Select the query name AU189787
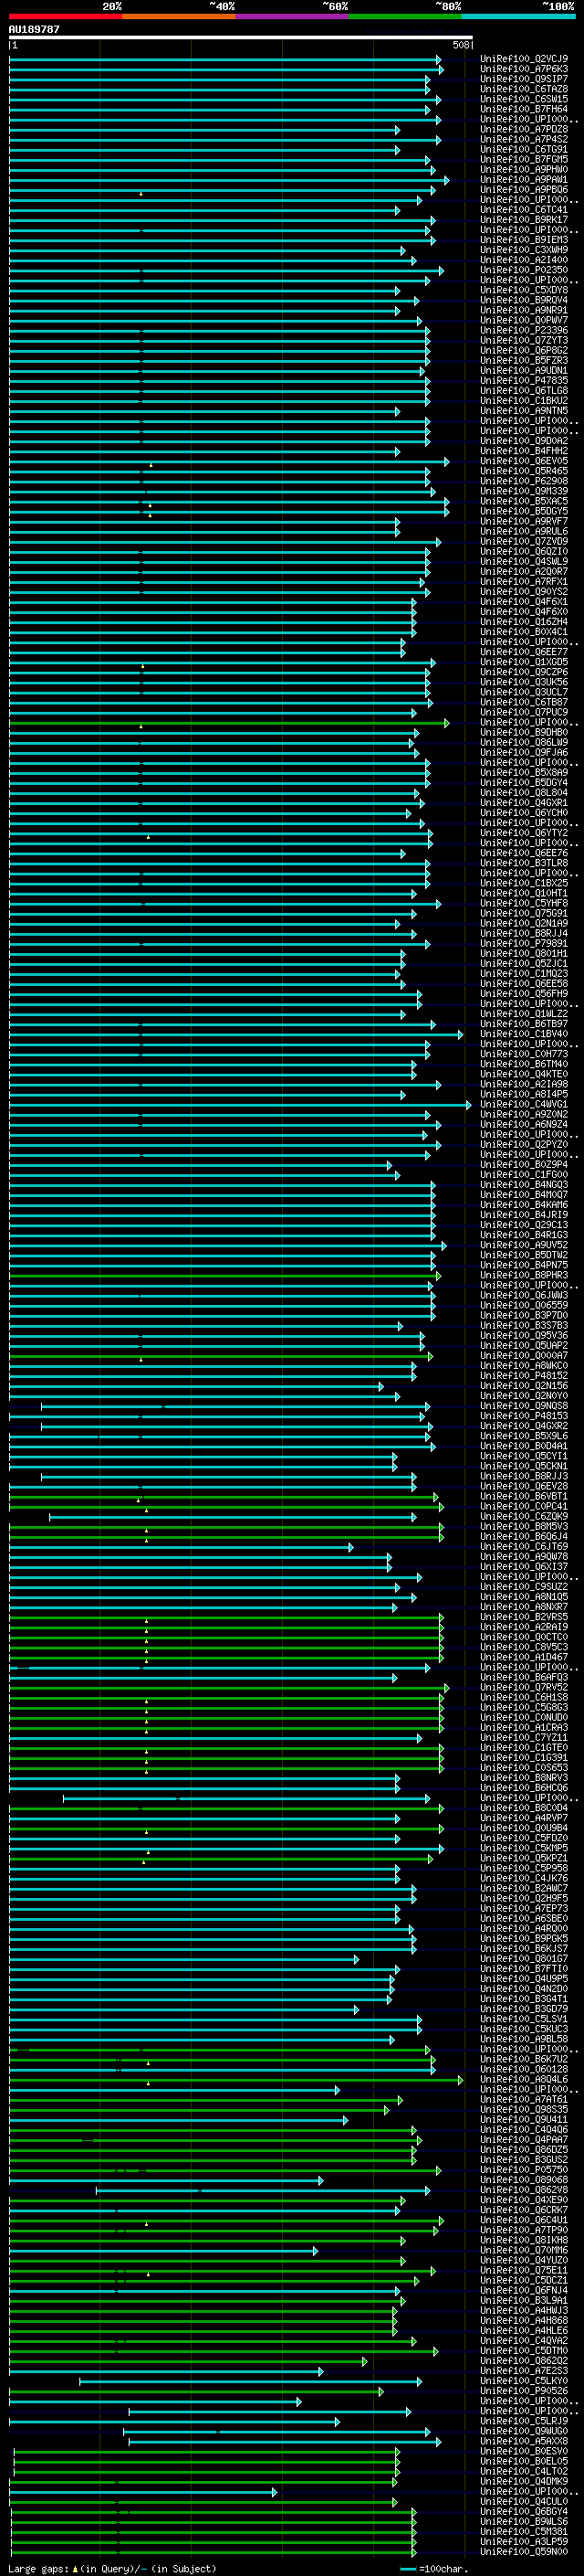The height and width of the screenshot is (2576, 584). 34,29
